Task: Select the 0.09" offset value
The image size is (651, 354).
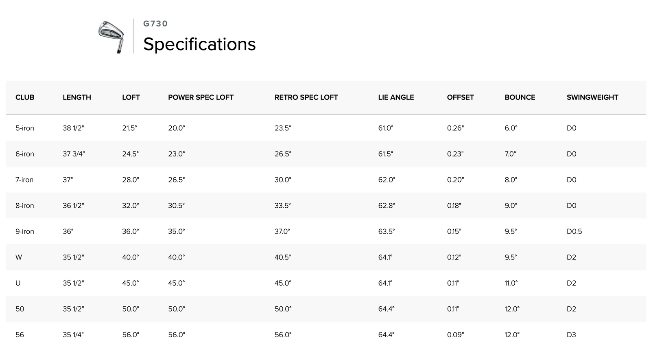Action: coord(455,335)
